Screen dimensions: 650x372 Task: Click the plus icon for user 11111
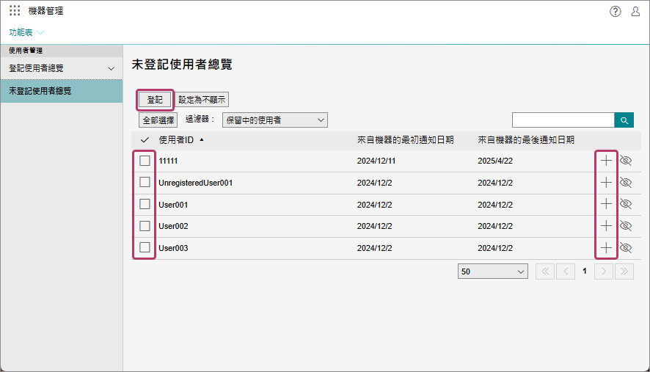(606, 161)
